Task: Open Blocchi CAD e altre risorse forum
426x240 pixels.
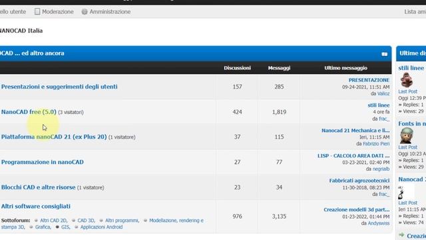Action: [39, 187]
